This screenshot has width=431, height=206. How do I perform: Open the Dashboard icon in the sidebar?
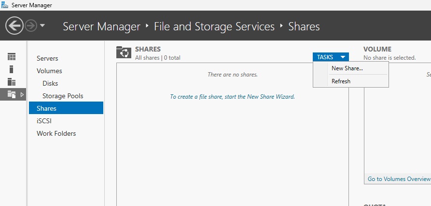pos(12,57)
